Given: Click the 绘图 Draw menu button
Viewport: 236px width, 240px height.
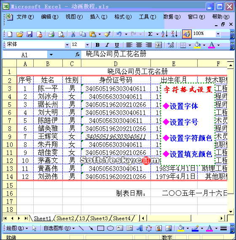Looking at the screenshot, I should click(x=17, y=228).
